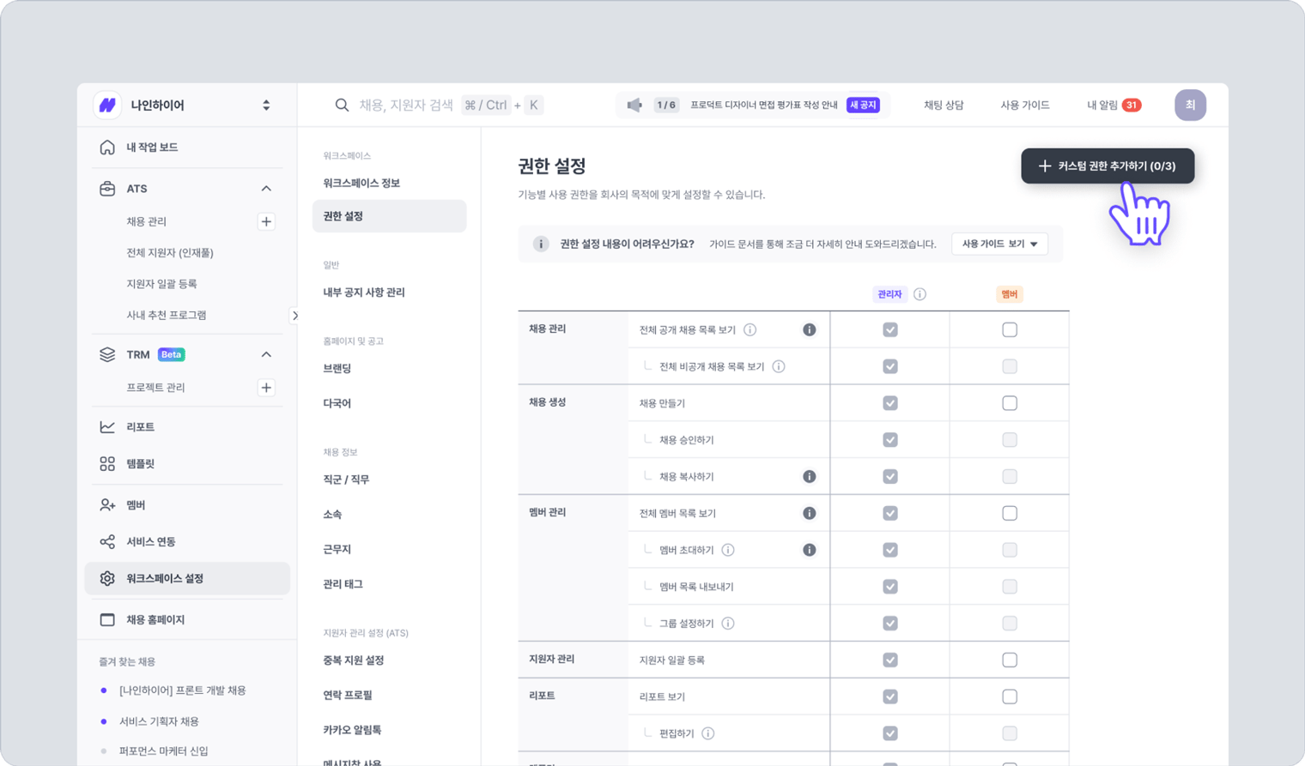The height and width of the screenshot is (766, 1305).
Task: Select 권한 설정 settings tab
Action: coord(389,216)
